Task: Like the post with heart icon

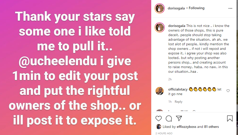Action: coord(159,118)
